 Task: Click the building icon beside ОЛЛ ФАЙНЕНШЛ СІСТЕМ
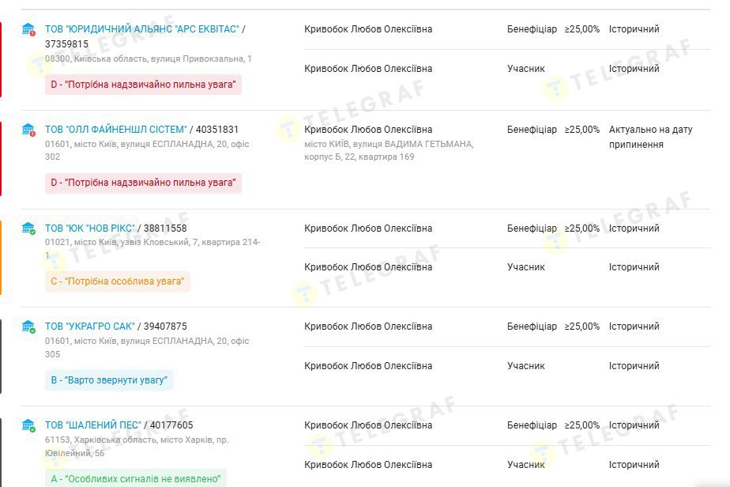(x=28, y=130)
